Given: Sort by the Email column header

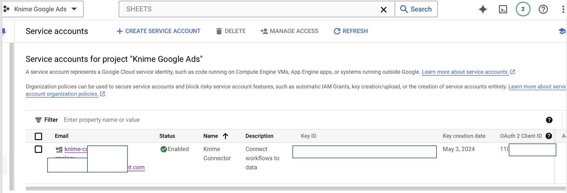Looking at the screenshot, I should pyautogui.click(x=61, y=136).
